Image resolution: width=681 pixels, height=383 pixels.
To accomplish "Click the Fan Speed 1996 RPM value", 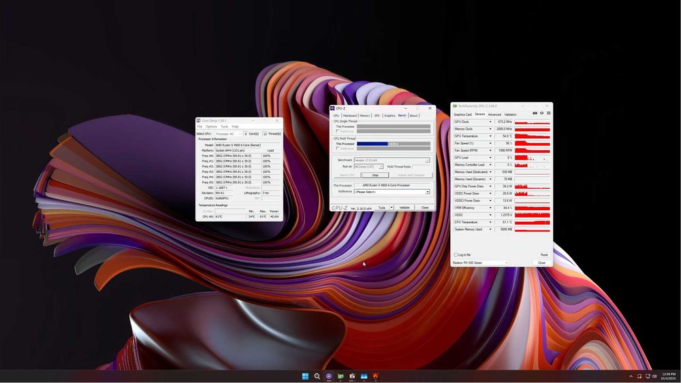I will [504, 150].
